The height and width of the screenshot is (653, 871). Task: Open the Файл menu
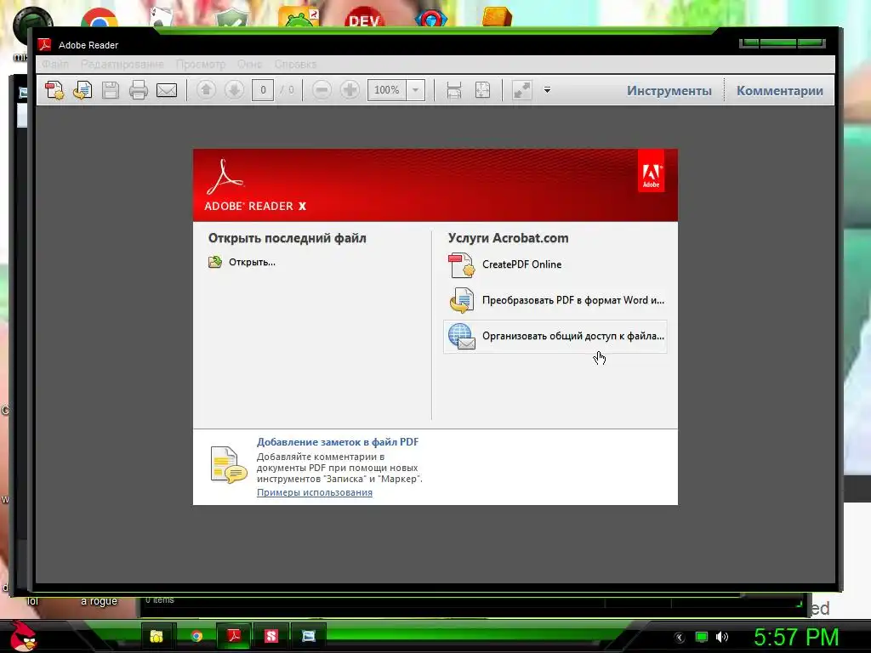55,65
